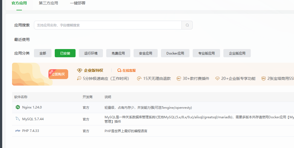Screen dimensions: 294x148
Task: Click the Nginx logo icon
Action: (18, 107)
